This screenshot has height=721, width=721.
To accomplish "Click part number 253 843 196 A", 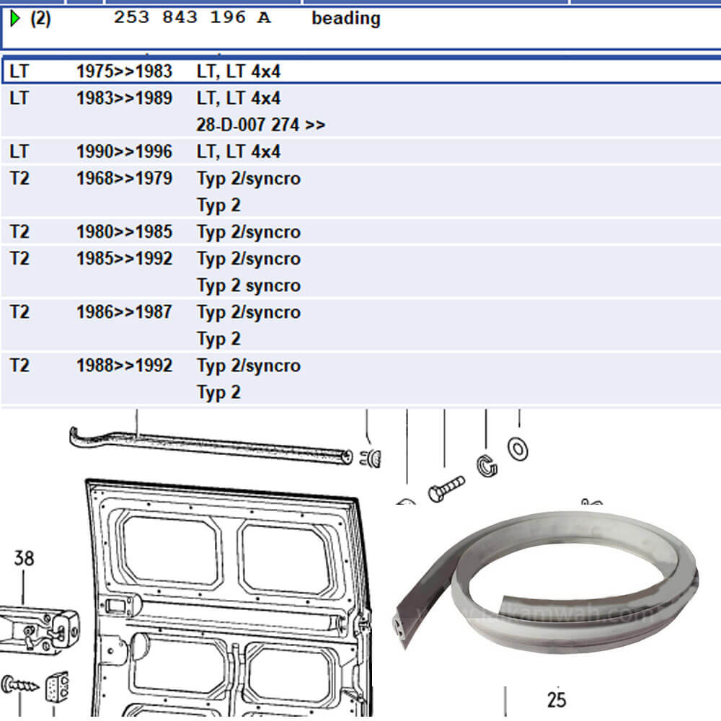I will 192,18.
